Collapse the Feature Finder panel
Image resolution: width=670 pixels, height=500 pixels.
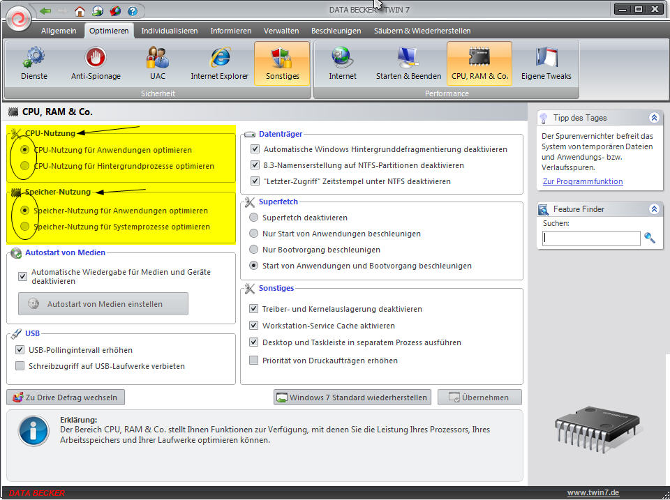(x=654, y=209)
